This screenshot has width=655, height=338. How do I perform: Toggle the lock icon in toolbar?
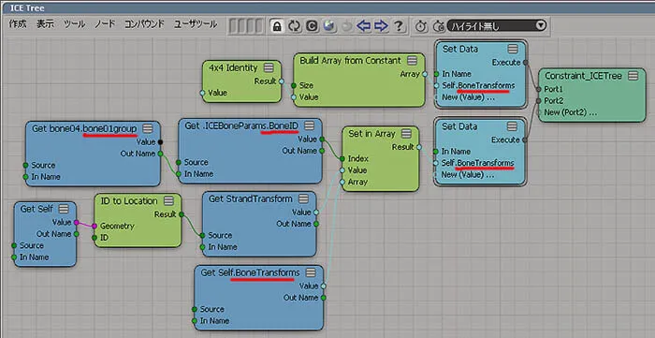(x=276, y=26)
